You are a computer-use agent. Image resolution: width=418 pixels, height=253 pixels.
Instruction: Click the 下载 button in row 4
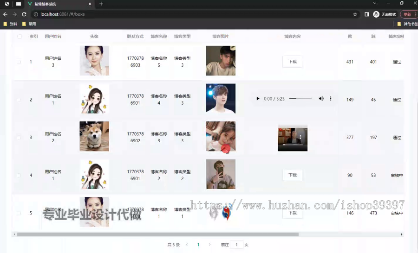(x=293, y=175)
